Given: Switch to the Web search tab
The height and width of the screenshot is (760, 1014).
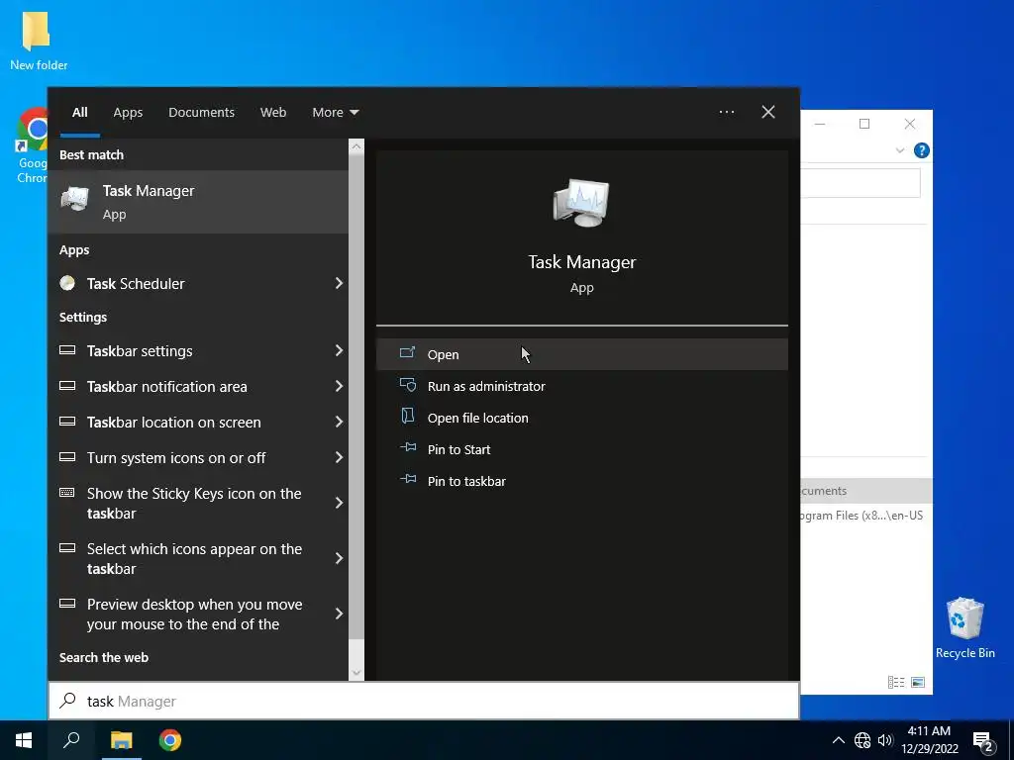Looking at the screenshot, I should click(273, 113).
